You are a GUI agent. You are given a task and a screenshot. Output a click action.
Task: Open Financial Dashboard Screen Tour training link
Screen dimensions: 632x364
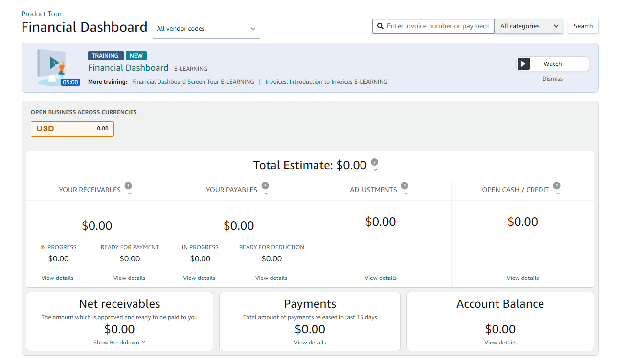click(193, 82)
